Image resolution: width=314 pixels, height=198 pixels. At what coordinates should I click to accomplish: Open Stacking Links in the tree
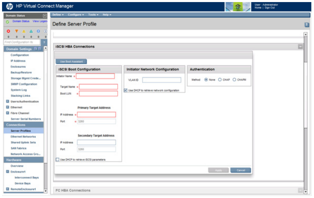click(20, 96)
